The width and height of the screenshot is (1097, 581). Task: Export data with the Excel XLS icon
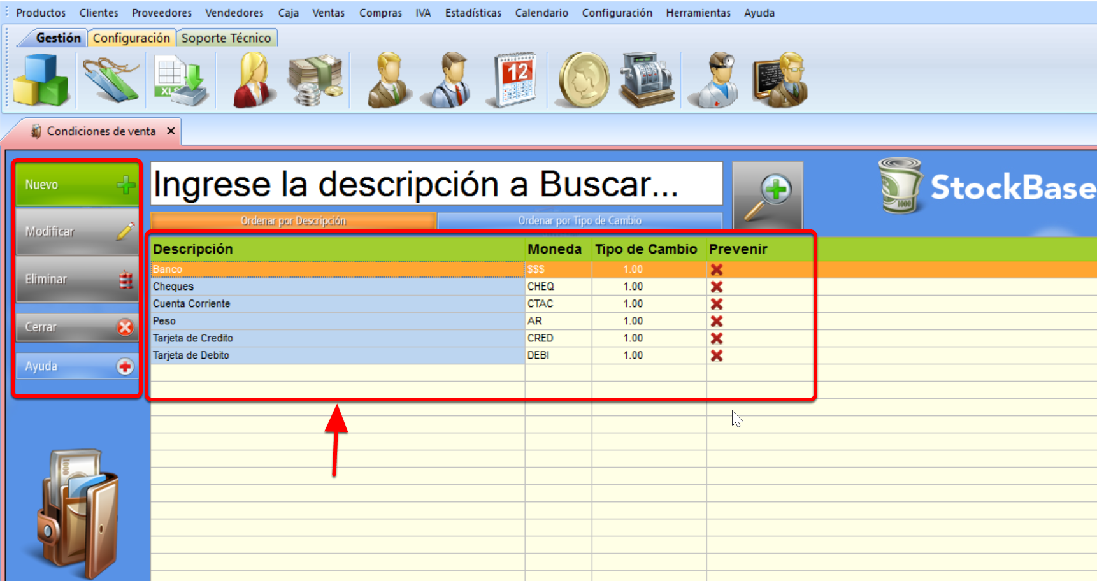(x=180, y=80)
